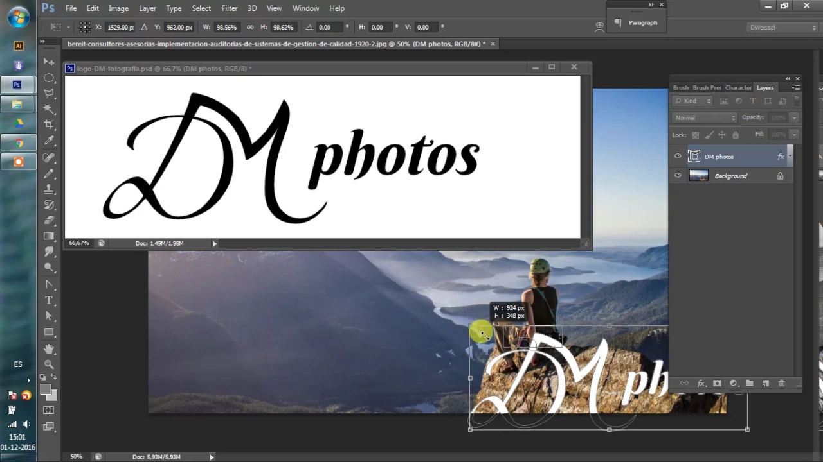The image size is (823, 462).
Task: Switch to the Character tab
Action: (738, 87)
